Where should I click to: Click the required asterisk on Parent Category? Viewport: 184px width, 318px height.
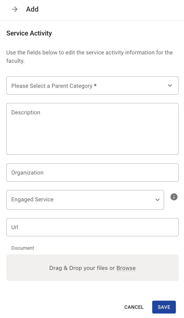pyautogui.click(x=95, y=86)
